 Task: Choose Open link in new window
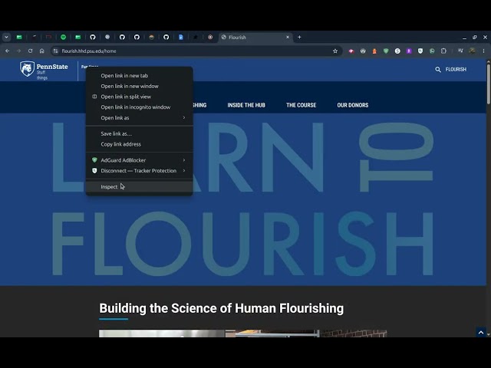point(140,86)
